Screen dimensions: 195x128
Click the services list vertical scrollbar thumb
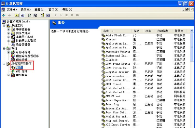click(x=192, y=47)
